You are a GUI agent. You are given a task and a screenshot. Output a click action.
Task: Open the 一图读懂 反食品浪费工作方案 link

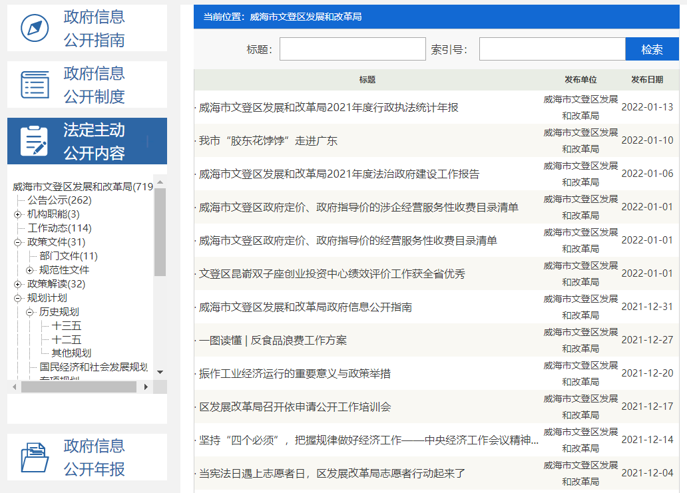coord(273,341)
